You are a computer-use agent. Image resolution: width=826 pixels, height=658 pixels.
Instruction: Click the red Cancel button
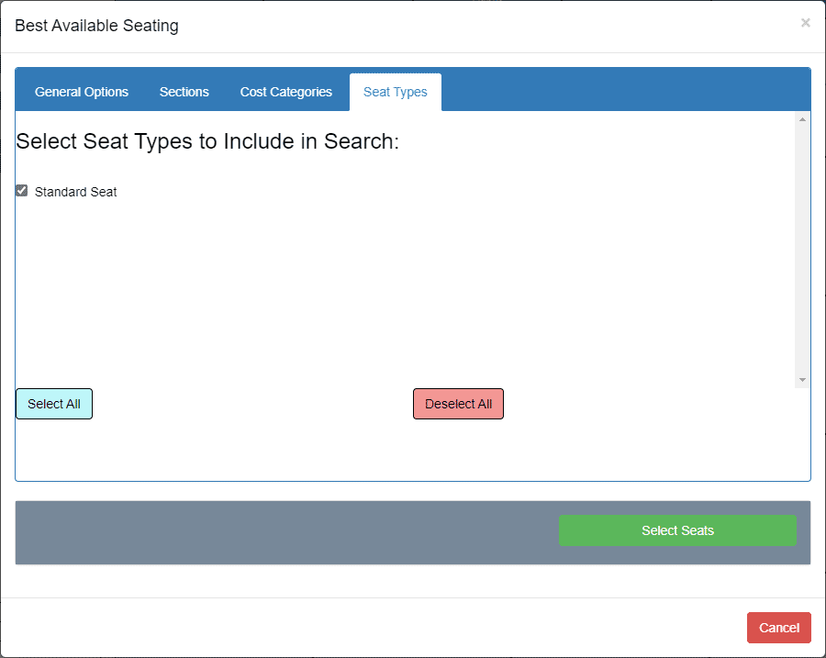pyautogui.click(x=778, y=628)
